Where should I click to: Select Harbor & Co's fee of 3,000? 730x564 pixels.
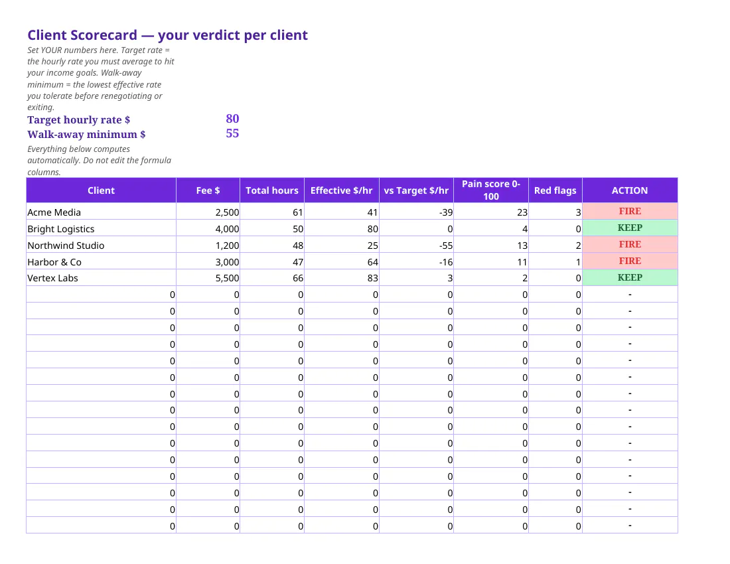point(208,262)
